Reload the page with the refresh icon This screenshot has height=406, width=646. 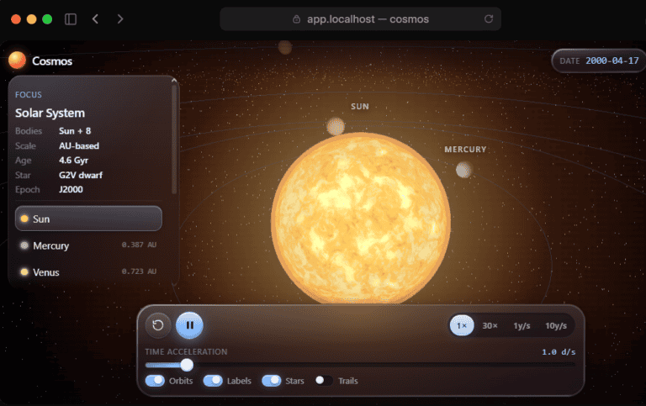pos(489,19)
